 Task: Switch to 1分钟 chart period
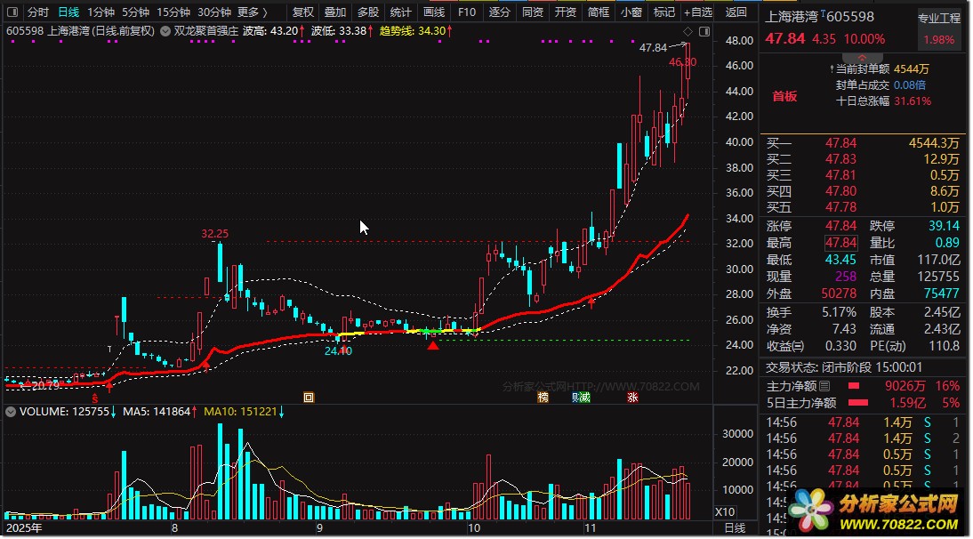coord(101,12)
